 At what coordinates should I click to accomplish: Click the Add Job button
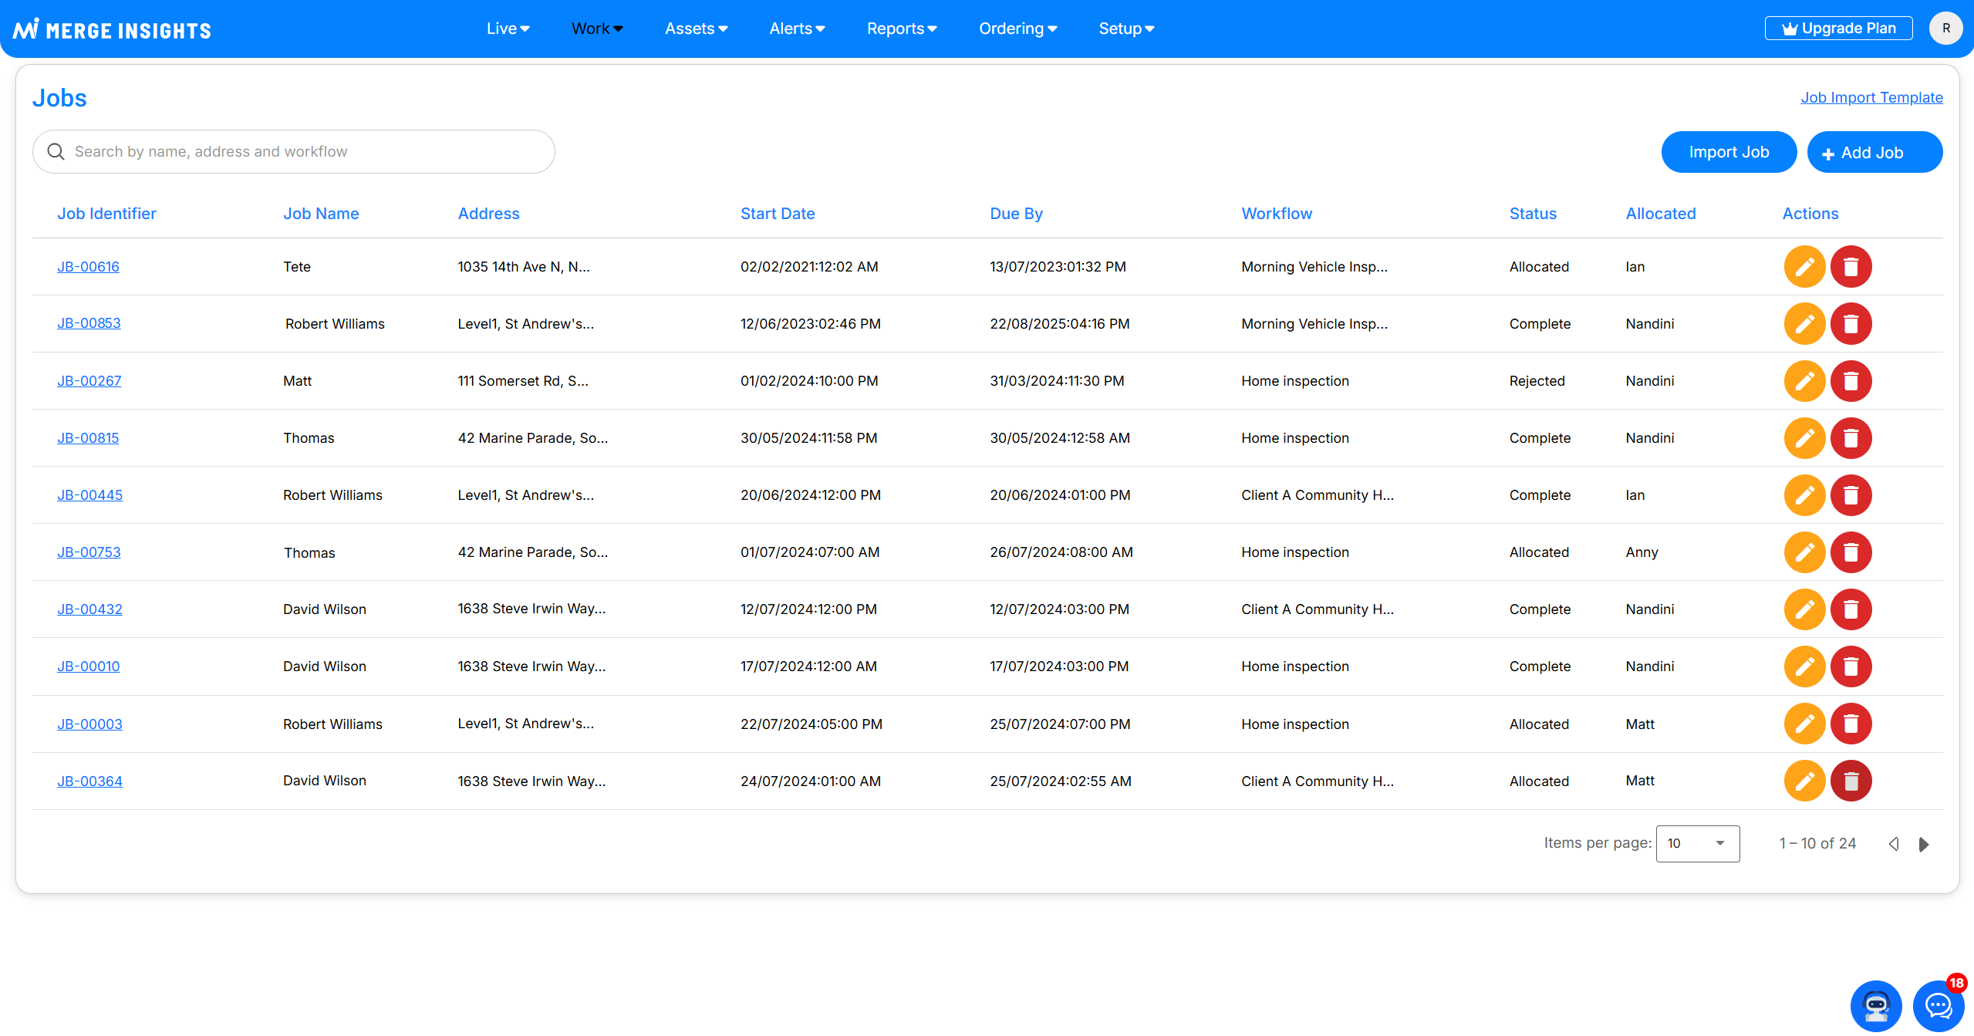(1874, 153)
